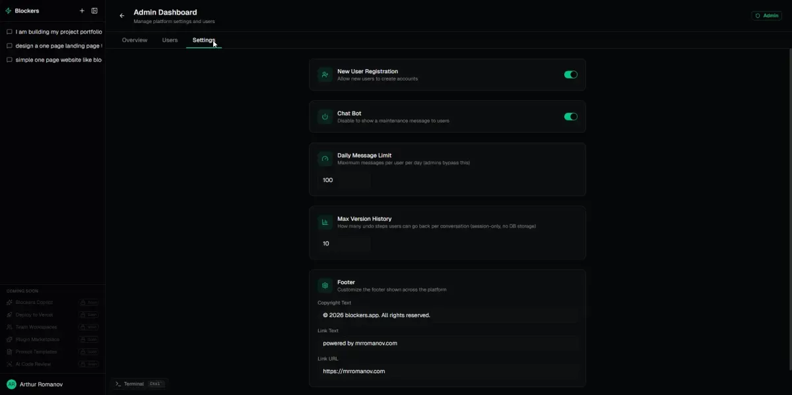Click the Max Version History chart icon
The image size is (792, 395).
coord(325,222)
